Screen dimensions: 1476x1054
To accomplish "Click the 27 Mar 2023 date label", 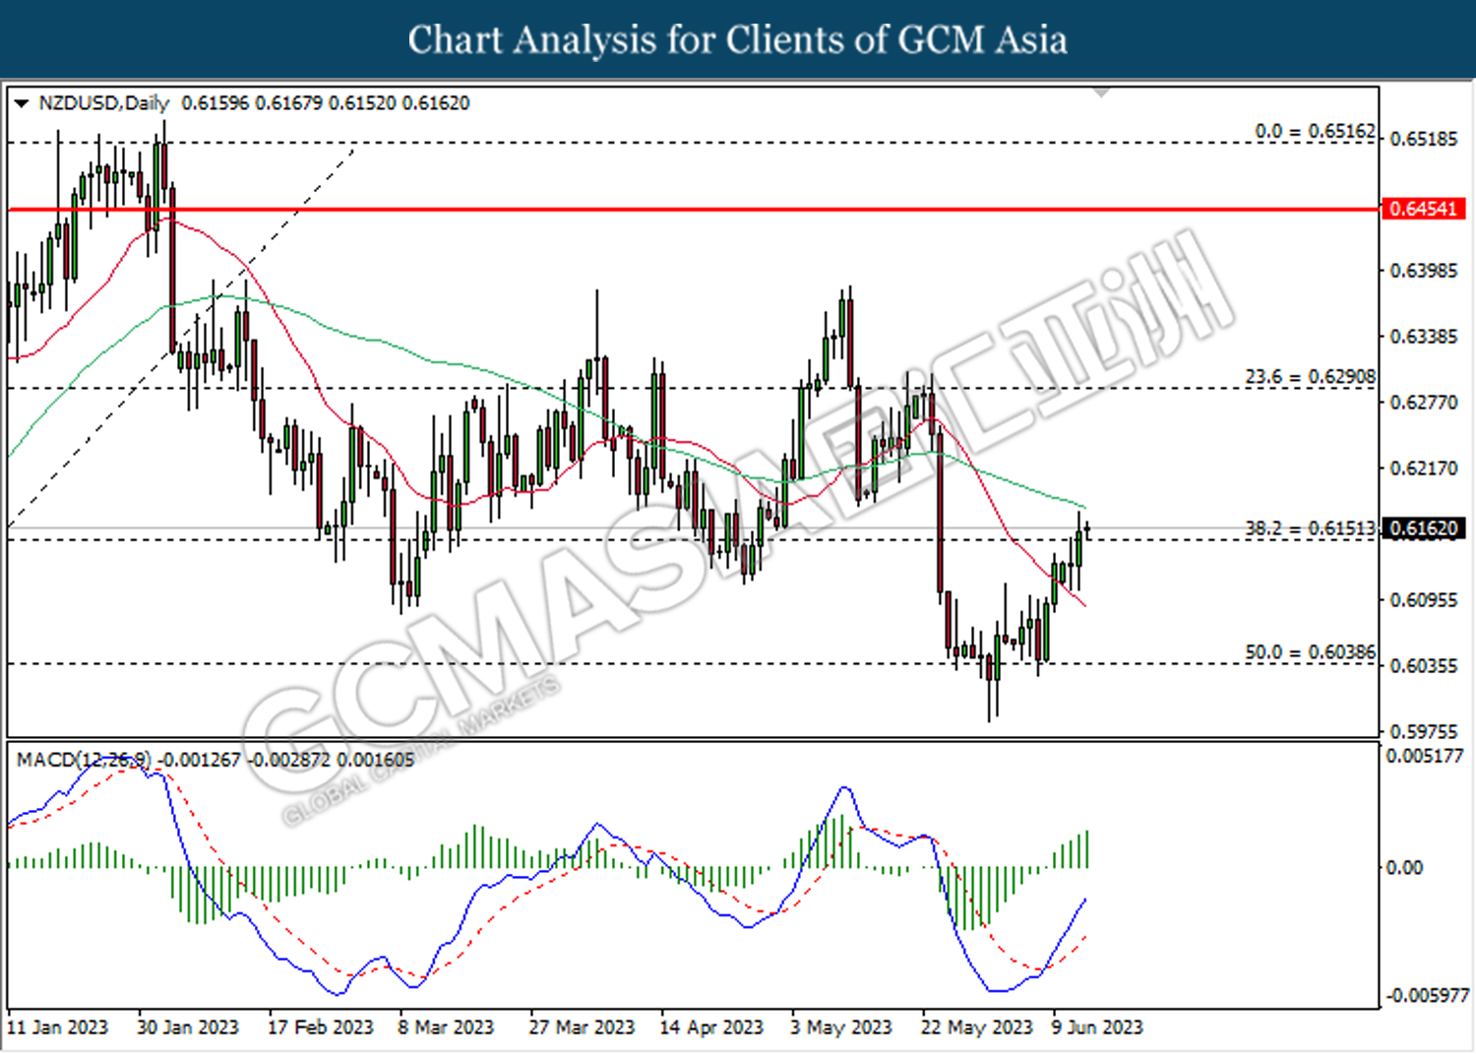I will click(x=582, y=1027).
